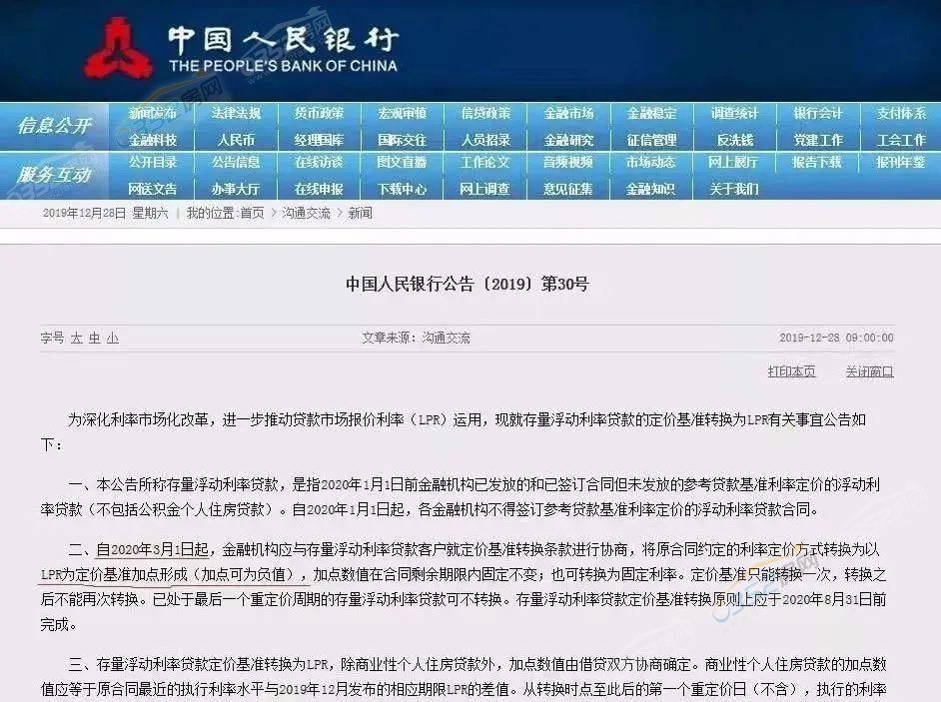Open the 新闻发布 navigation item
The image size is (941, 702).
tap(152, 114)
